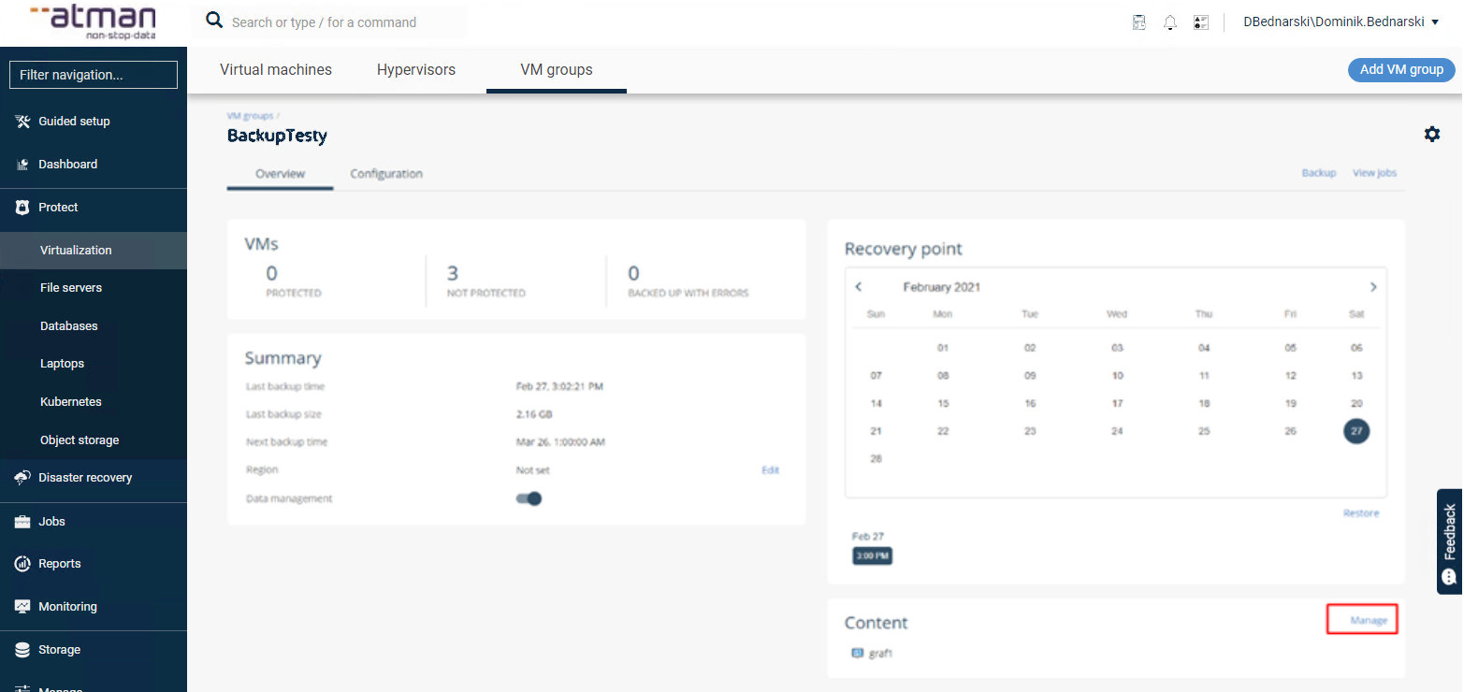Open the Configuration tab
The width and height of the screenshot is (1464, 692).
(385, 174)
